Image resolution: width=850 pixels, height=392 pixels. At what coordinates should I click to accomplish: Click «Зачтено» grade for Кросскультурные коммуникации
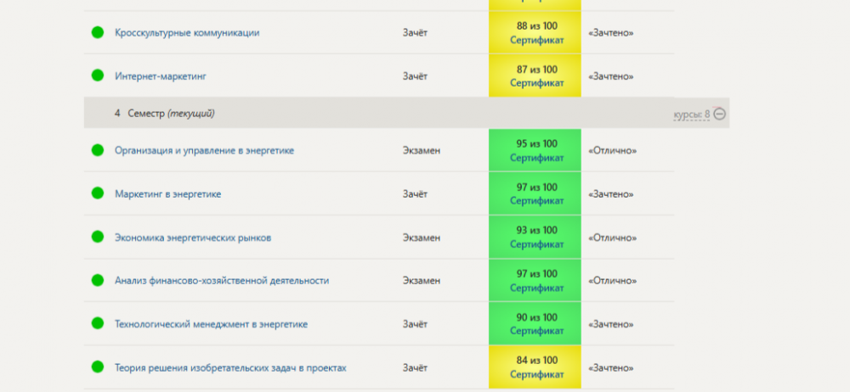611,32
